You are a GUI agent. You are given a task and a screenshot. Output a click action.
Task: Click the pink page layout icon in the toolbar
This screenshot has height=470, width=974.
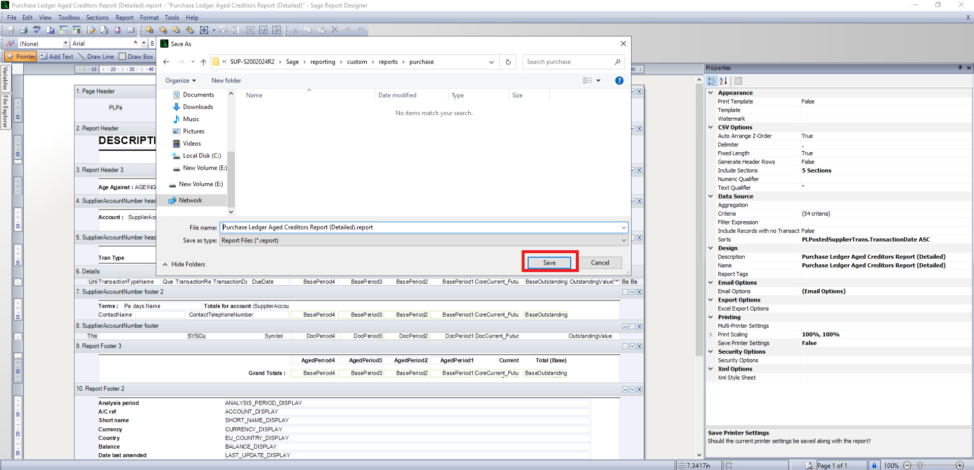pyautogui.click(x=118, y=30)
